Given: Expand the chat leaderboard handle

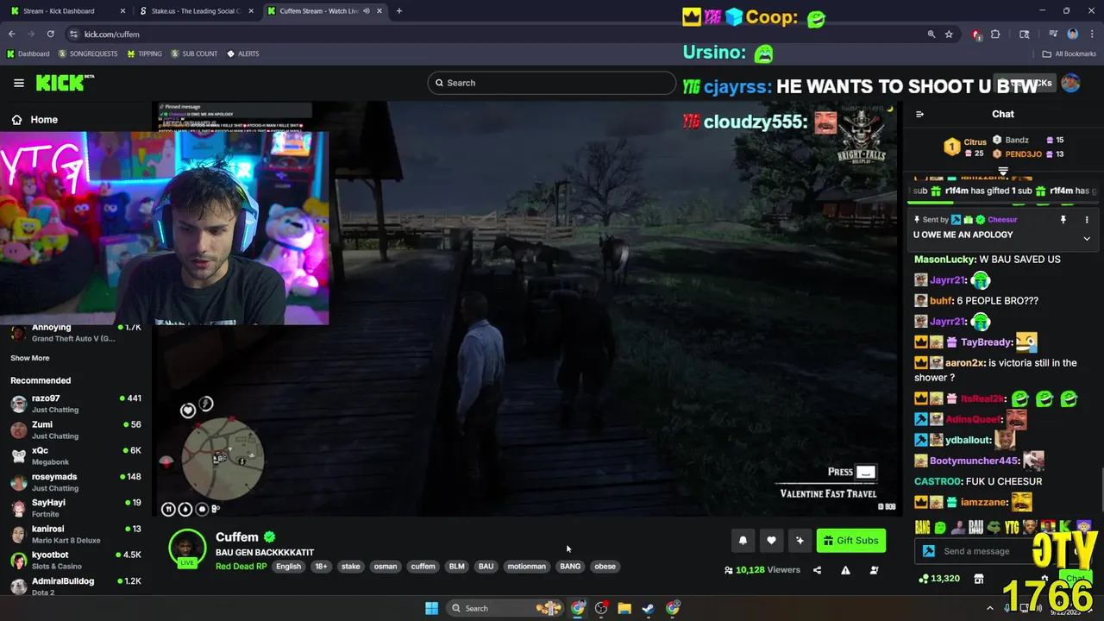Looking at the screenshot, I should click(x=1003, y=172).
